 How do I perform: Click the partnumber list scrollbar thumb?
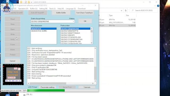tap(92, 31)
